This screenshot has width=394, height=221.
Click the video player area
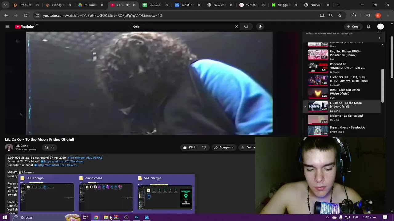tap(149, 83)
